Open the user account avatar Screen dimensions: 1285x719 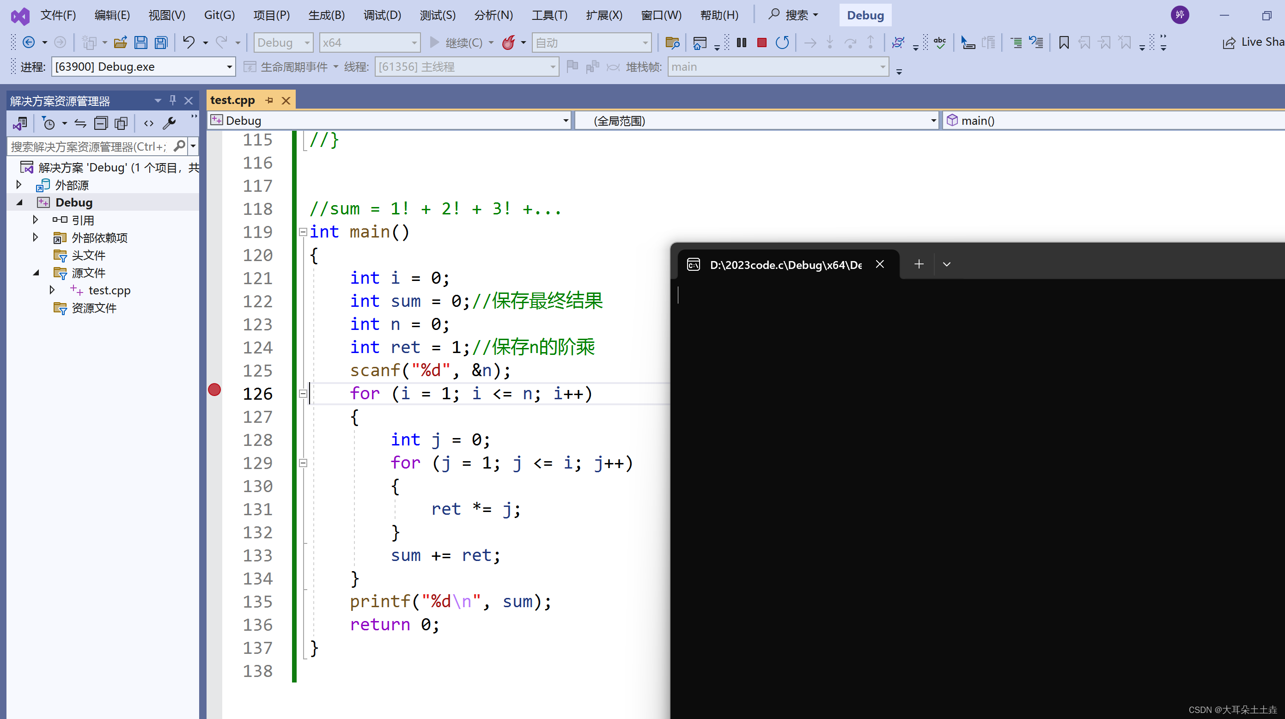click(x=1180, y=15)
